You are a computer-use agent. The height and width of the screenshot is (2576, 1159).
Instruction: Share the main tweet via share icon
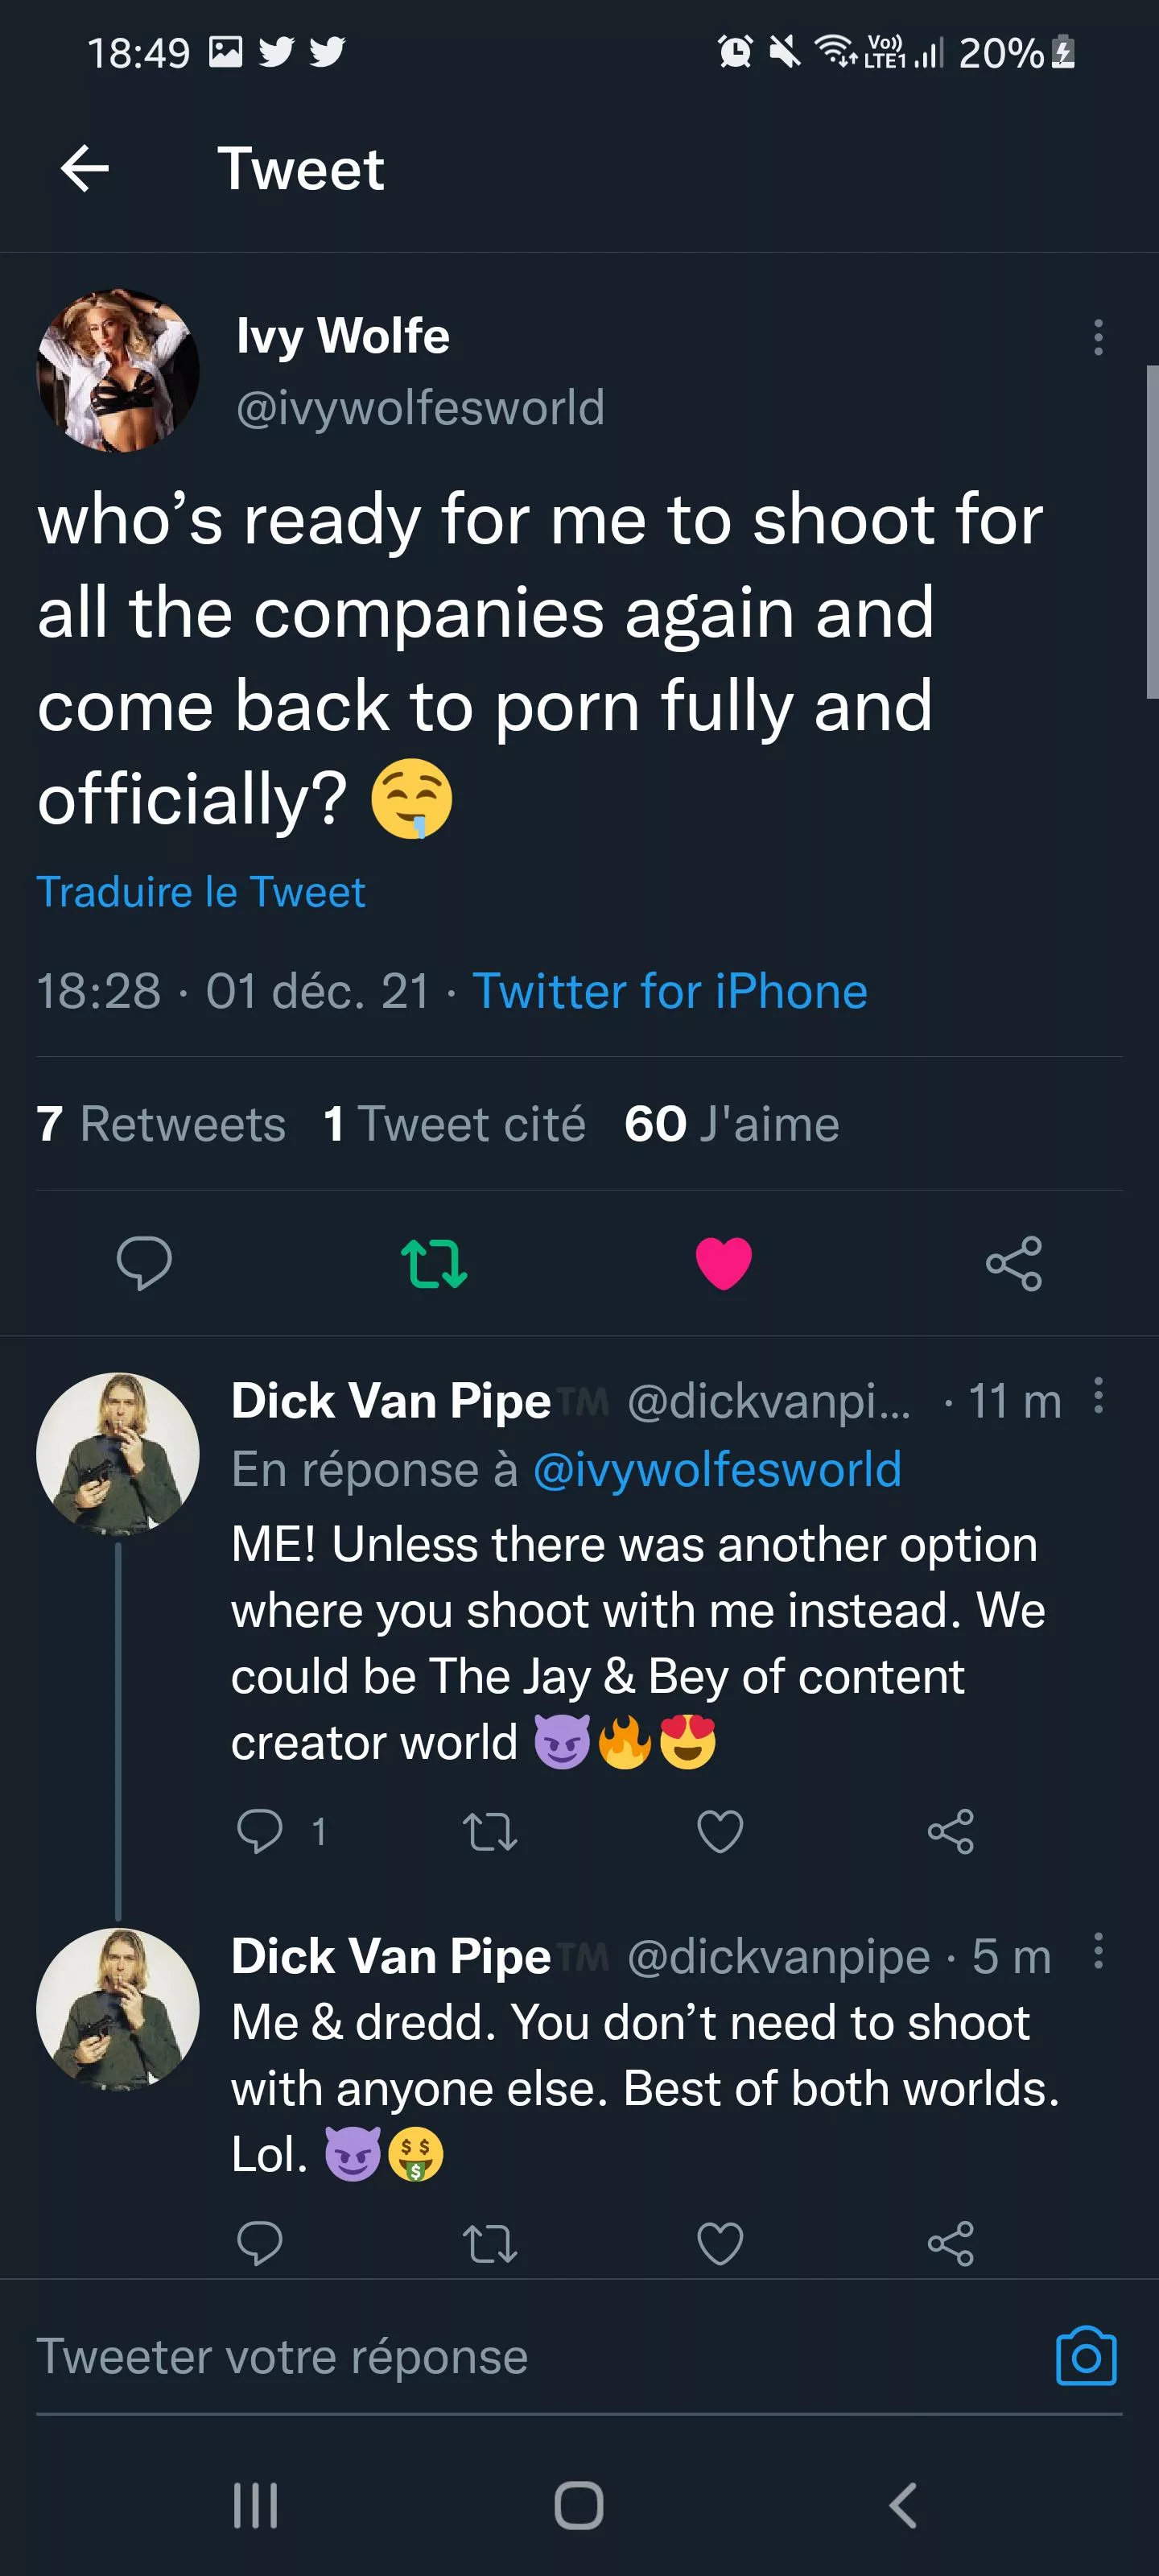(1013, 1263)
